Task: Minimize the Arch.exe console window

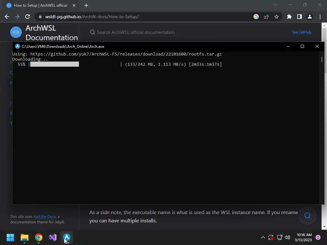Action: point(288,46)
